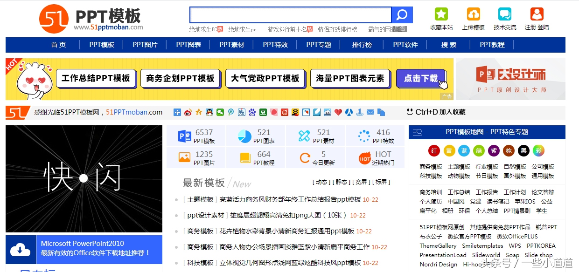The image size is (579, 272).
Task: Switch filter to [动态] templates
Action: (320, 181)
